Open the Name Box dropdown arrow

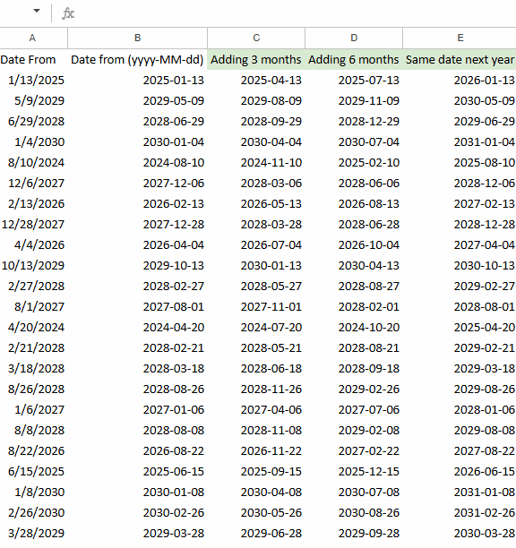coord(37,11)
